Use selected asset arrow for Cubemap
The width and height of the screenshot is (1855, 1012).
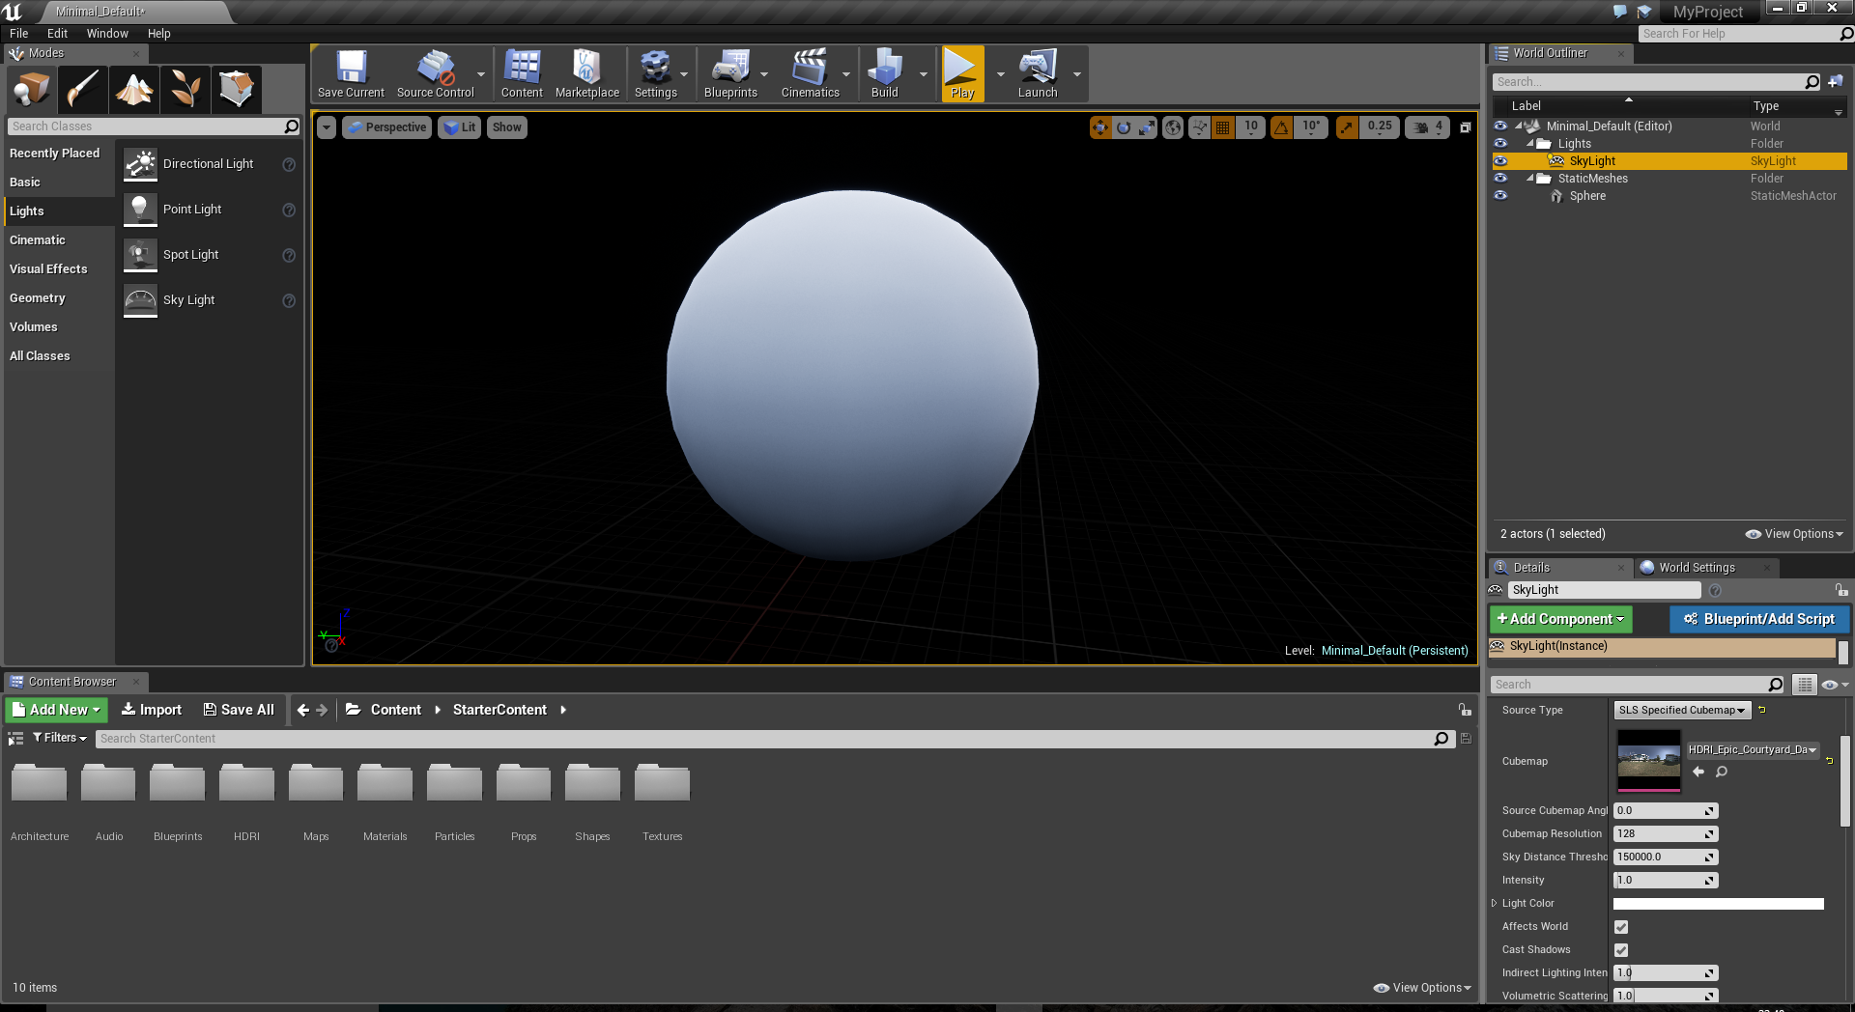point(1698,772)
